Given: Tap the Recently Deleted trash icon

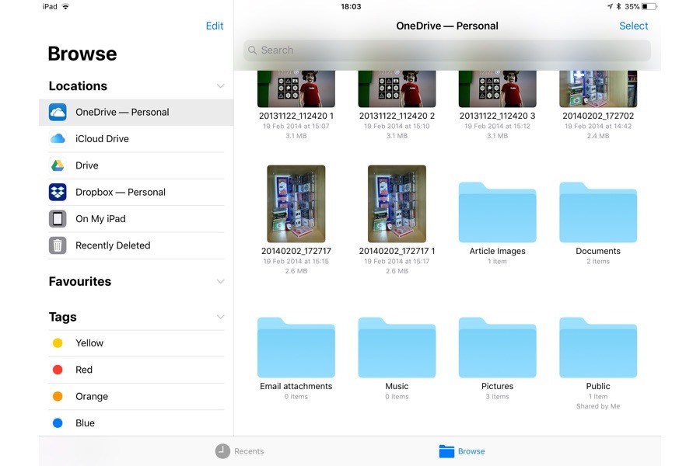Looking at the screenshot, I should point(58,245).
